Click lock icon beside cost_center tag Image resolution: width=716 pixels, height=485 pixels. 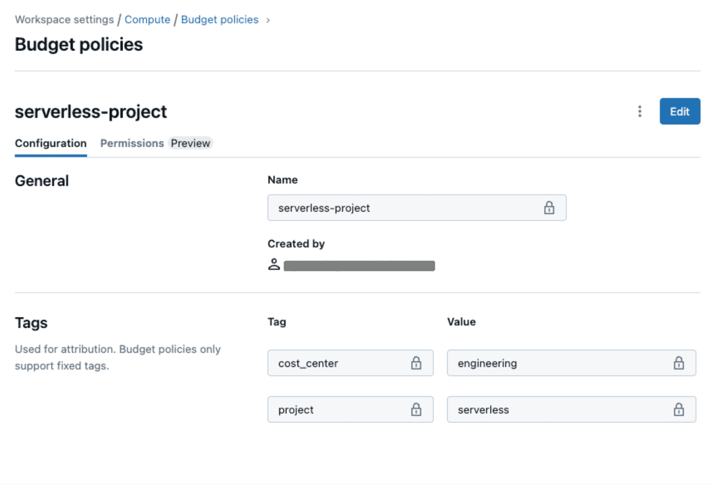(416, 363)
